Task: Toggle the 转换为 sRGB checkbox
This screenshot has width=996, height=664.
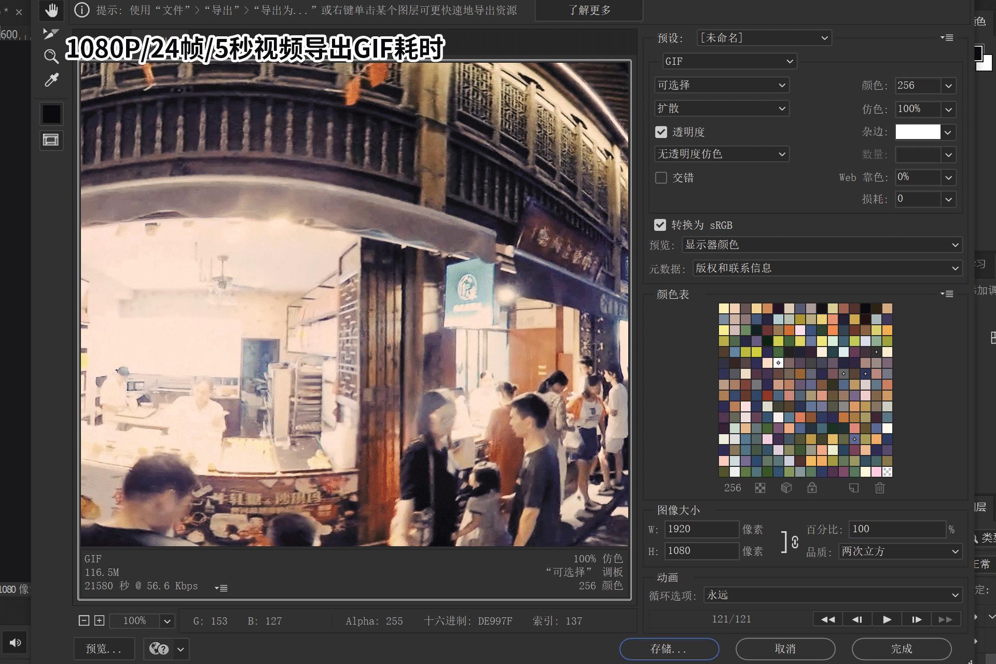Action: (x=660, y=225)
